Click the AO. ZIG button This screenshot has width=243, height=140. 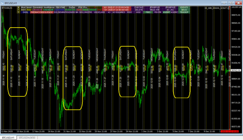(170, 10)
